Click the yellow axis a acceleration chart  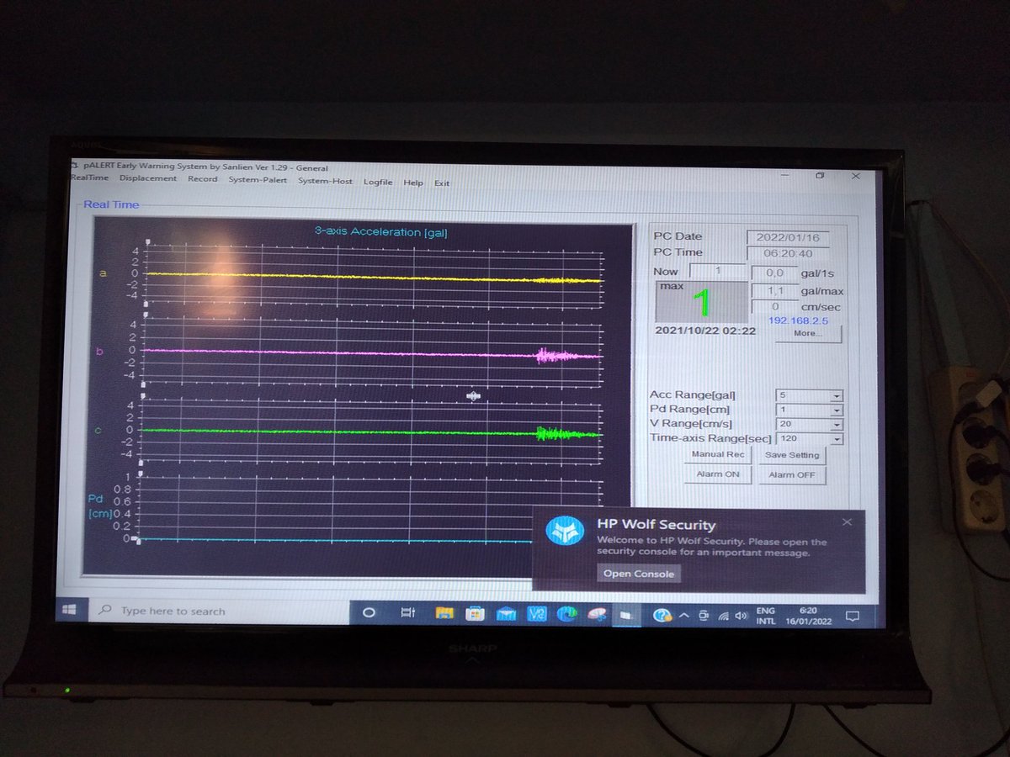tap(375, 275)
